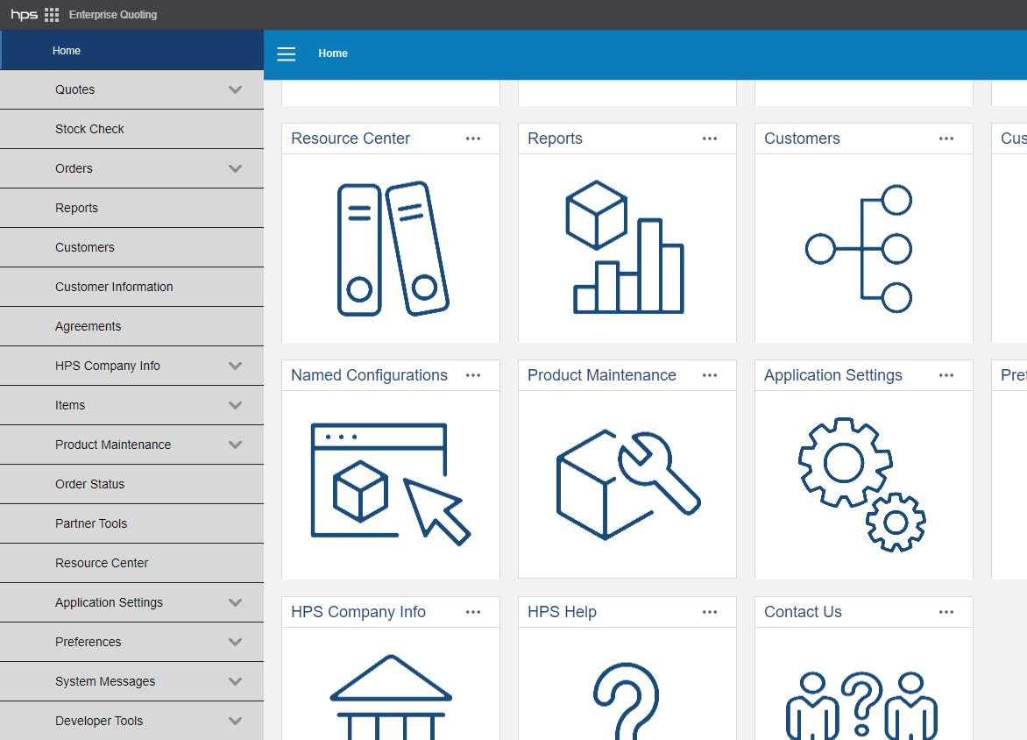Viewport: 1027px width, 740px height.
Task: Expand the Preferences sidebar section
Action: (x=235, y=642)
